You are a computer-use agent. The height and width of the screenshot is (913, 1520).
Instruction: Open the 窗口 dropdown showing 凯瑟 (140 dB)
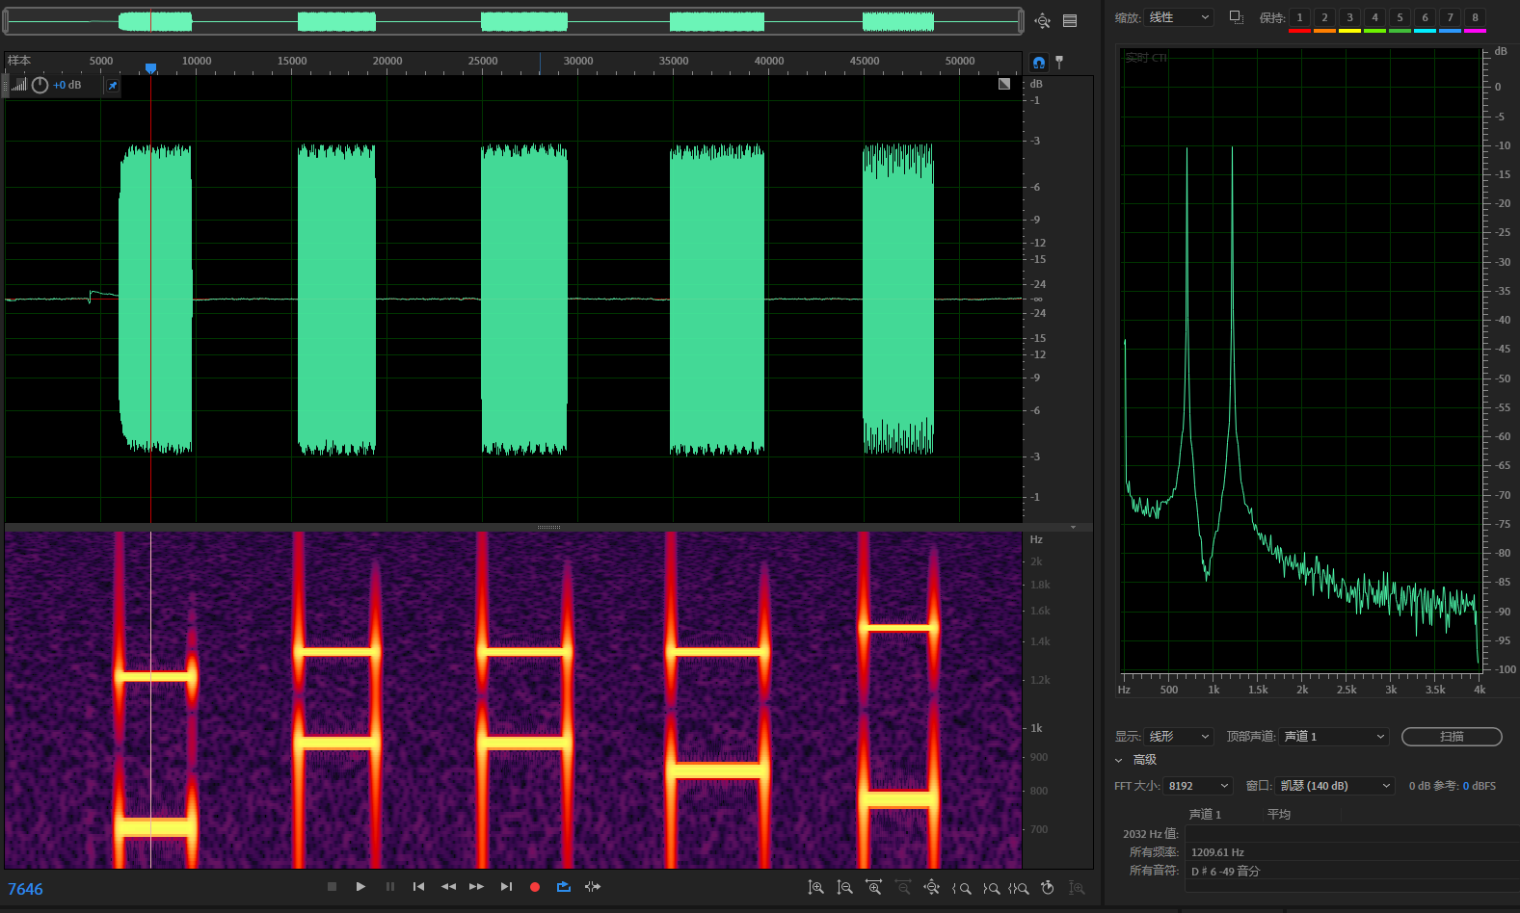click(x=1335, y=786)
